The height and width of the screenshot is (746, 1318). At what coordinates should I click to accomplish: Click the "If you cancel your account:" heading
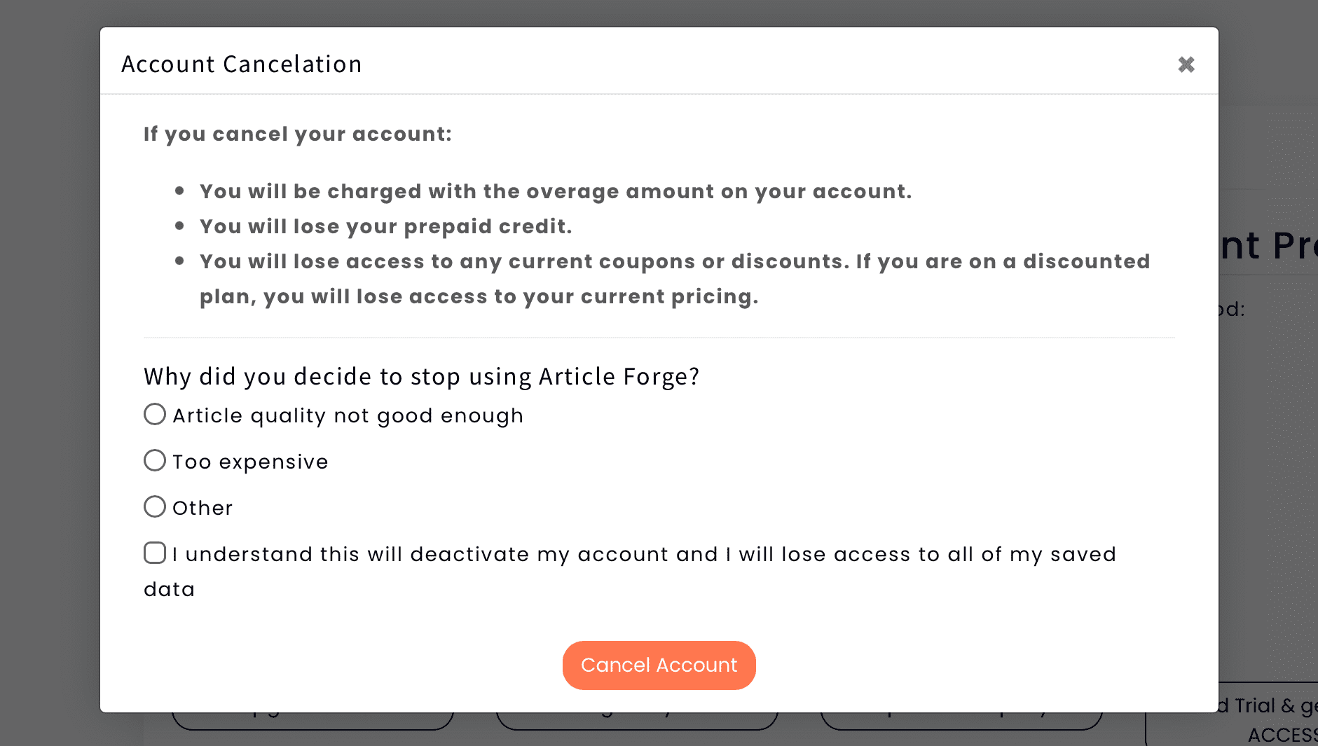[298, 134]
